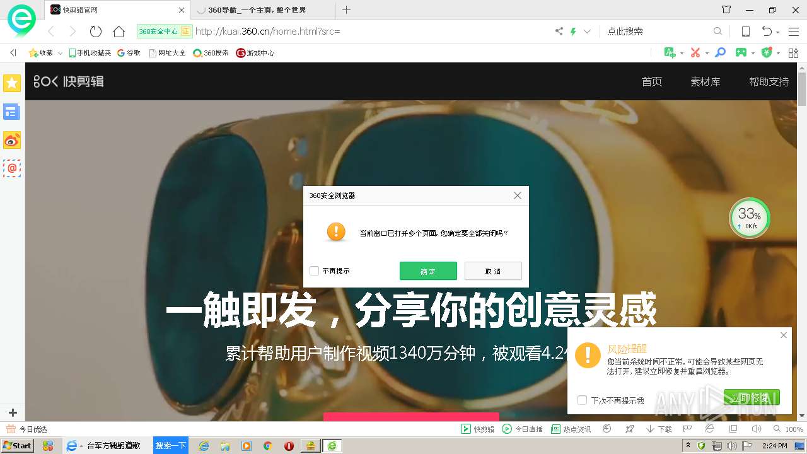Screen dimensions: 807x454
Task: Open 手机收藏夹 bookmark
Action: (90, 53)
